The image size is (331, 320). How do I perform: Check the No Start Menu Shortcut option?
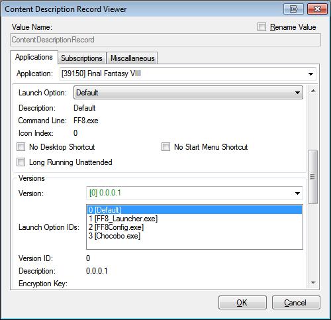pos(165,147)
